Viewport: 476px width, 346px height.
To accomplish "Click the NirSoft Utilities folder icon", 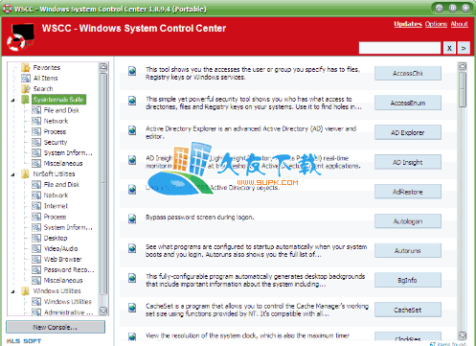I will coord(26,173).
